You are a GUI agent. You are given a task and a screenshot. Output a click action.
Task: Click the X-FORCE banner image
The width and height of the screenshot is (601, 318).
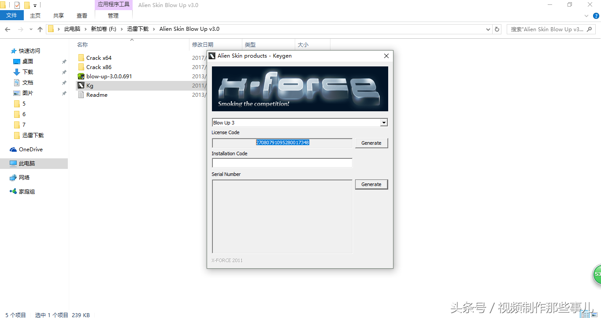(300, 89)
